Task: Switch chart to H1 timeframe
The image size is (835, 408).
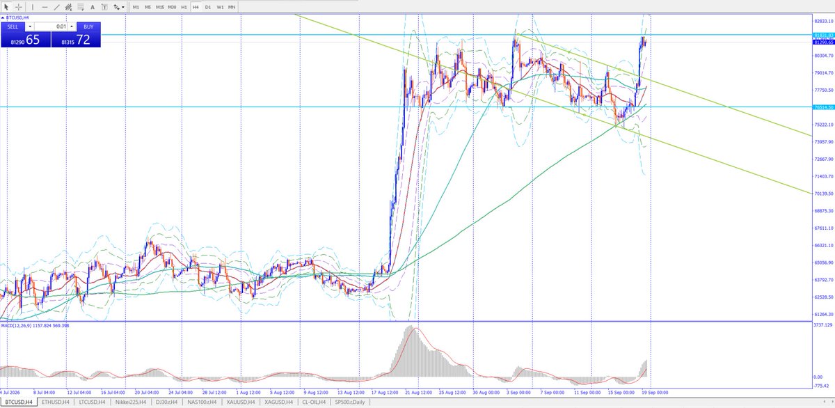Action: [x=184, y=7]
